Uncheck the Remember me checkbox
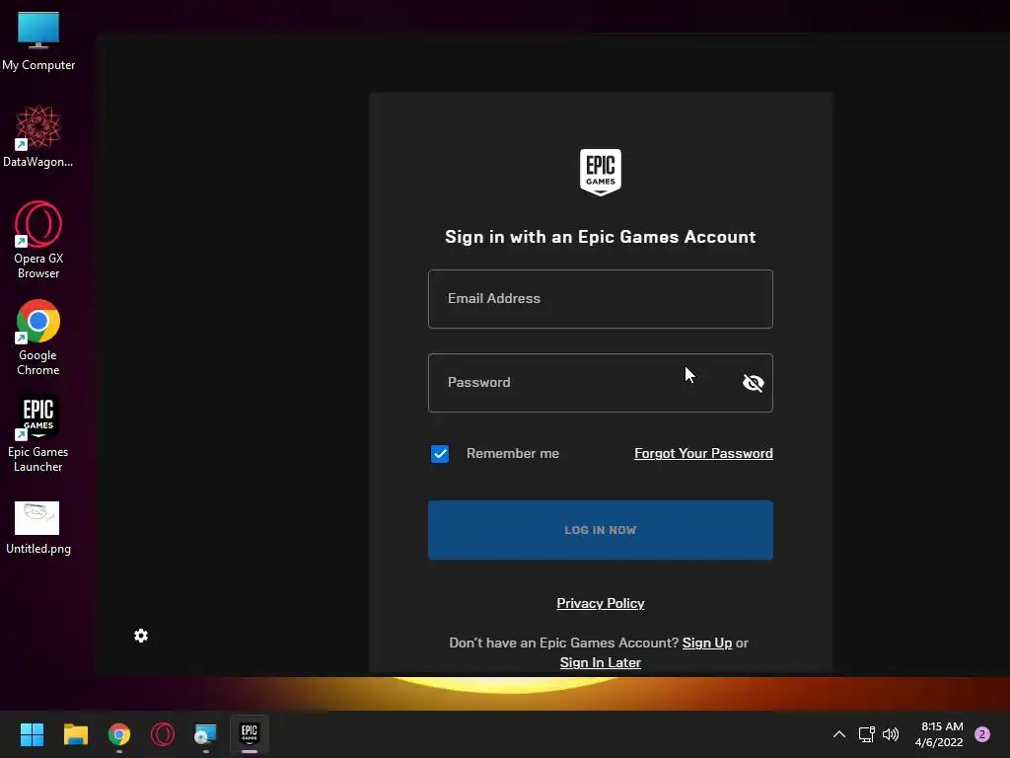 pyautogui.click(x=440, y=454)
